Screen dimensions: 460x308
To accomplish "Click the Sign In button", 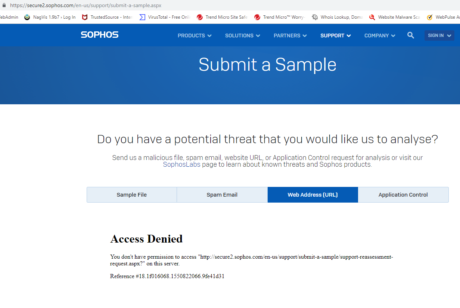I will pos(439,36).
